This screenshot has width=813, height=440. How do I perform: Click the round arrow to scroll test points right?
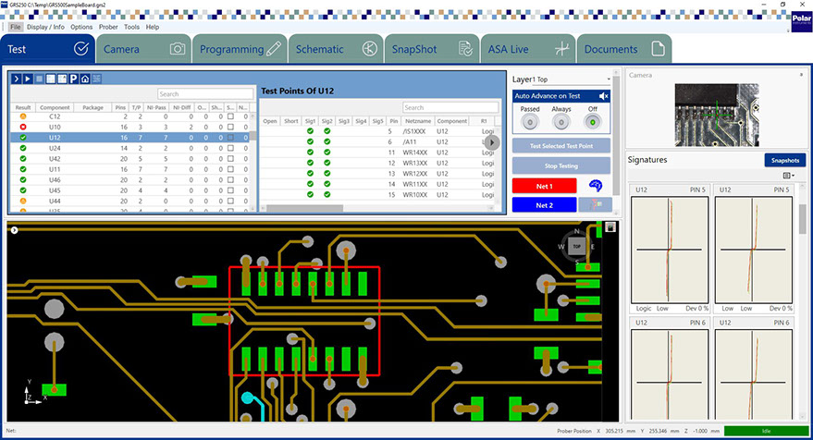tap(492, 142)
